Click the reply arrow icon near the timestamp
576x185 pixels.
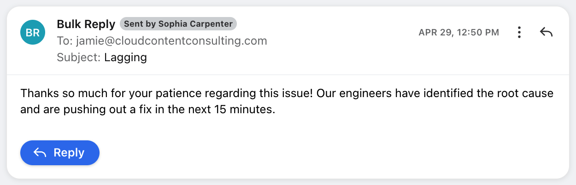click(546, 32)
